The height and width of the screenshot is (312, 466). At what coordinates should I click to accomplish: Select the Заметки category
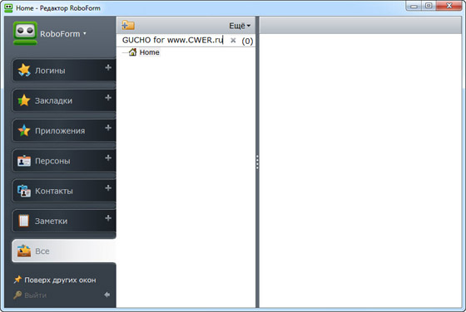pos(63,221)
